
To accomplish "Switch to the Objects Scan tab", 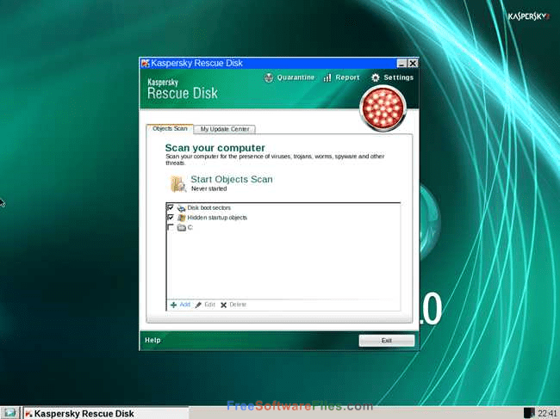I will click(170, 129).
